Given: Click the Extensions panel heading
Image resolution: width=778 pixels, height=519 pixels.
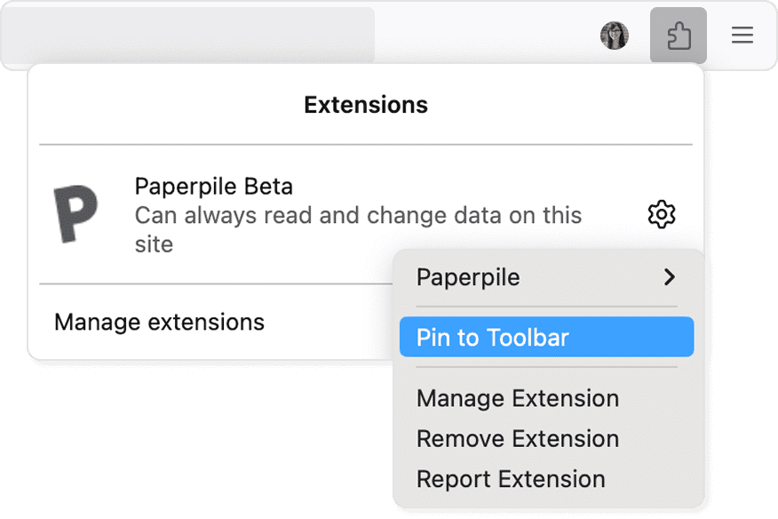Looking at the screenshot, I should pos(366,105).
